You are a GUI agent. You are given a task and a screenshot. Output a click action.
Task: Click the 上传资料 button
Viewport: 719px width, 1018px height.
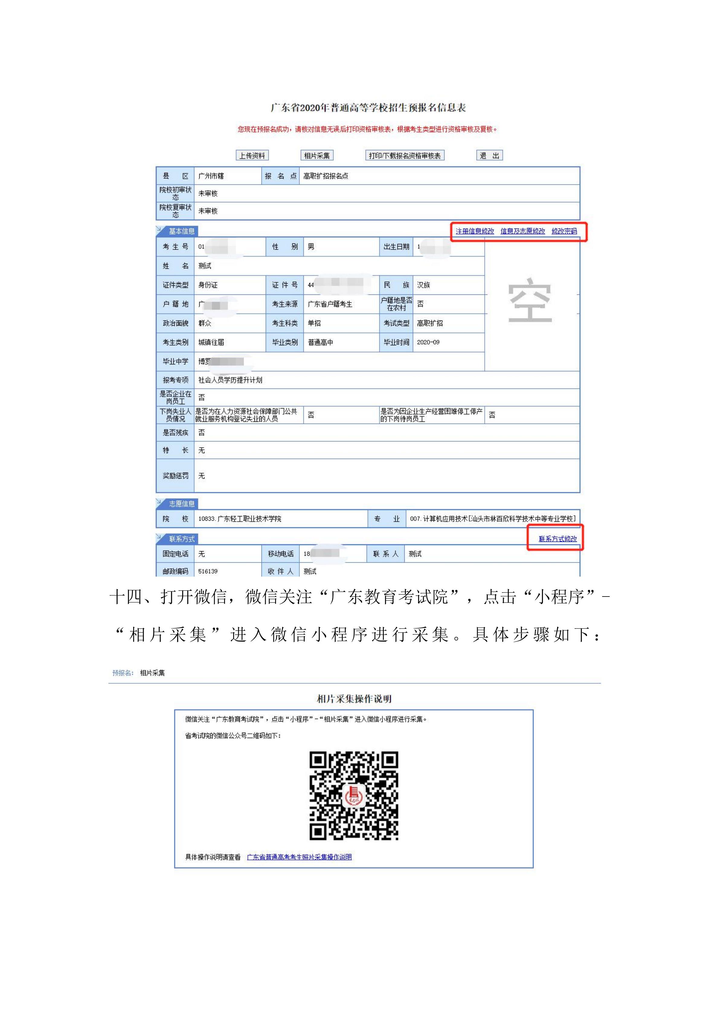[x=252, y=156]
